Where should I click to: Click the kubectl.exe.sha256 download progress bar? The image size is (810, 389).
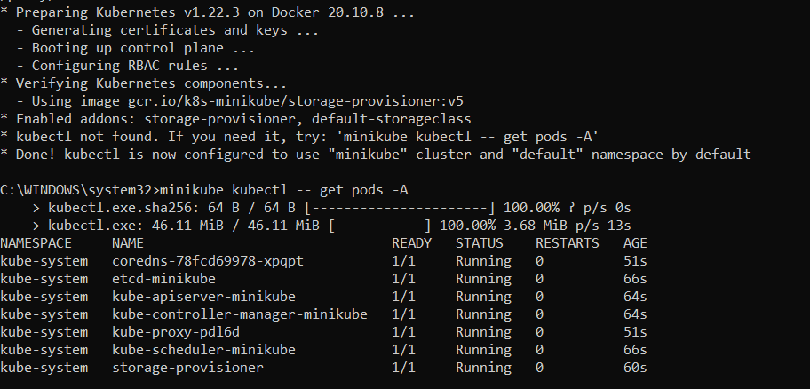(401, 208)
